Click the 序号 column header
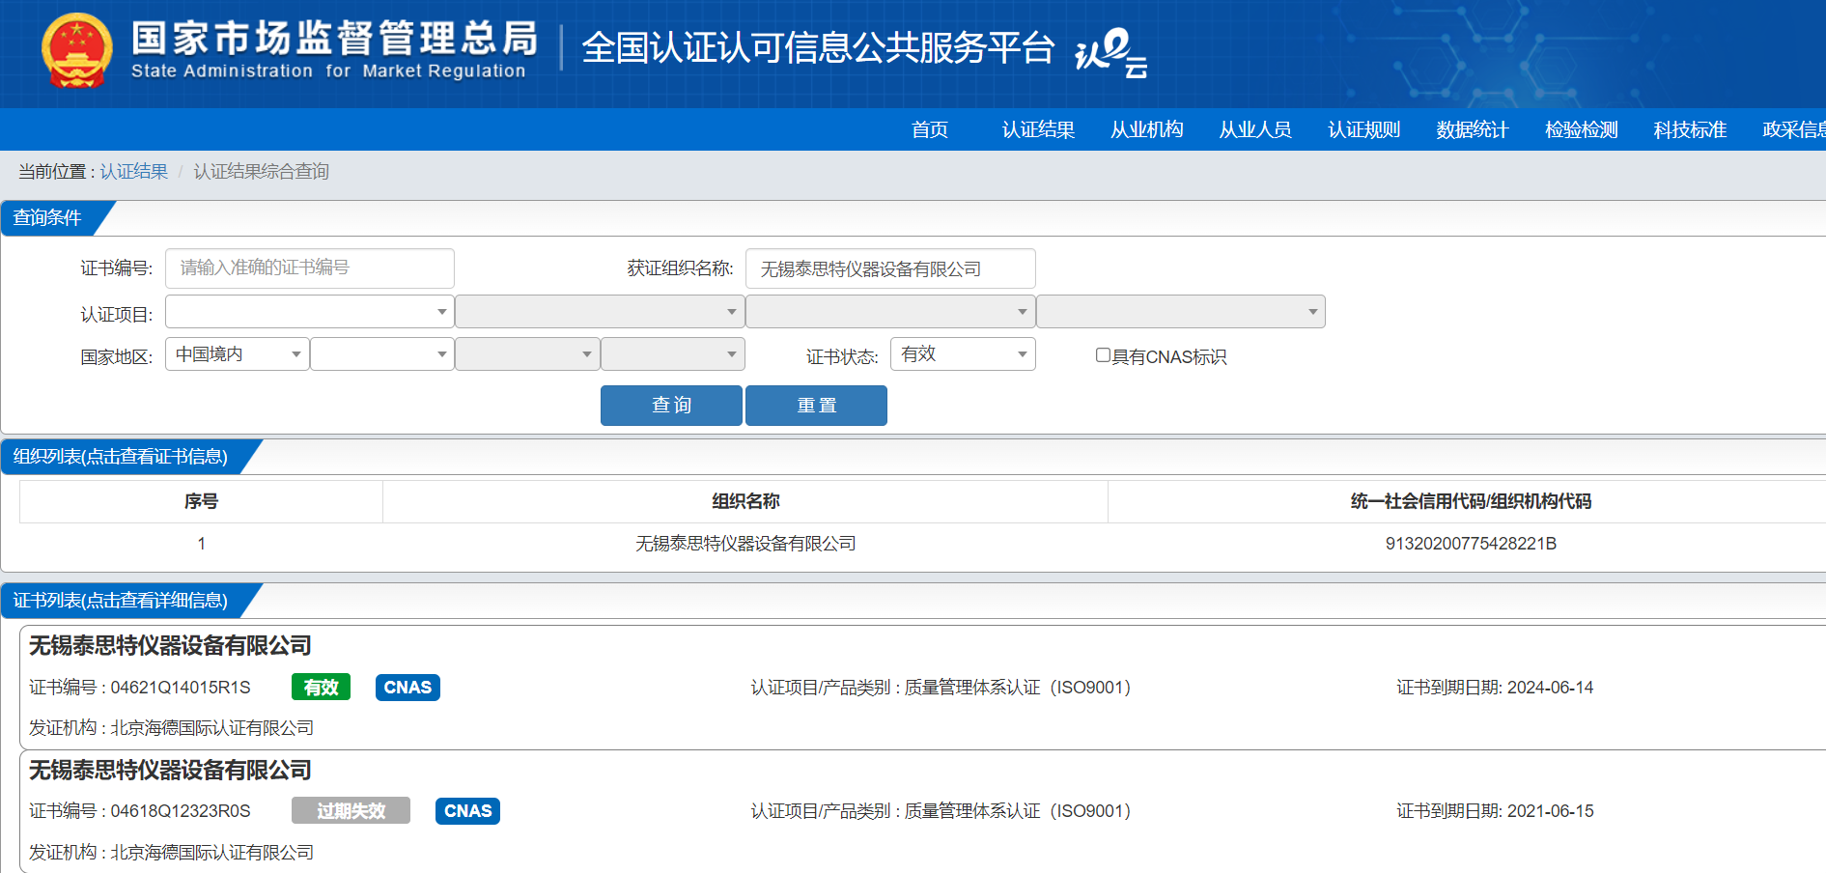Screen dimensions: 1826x873 click(201, 501)
